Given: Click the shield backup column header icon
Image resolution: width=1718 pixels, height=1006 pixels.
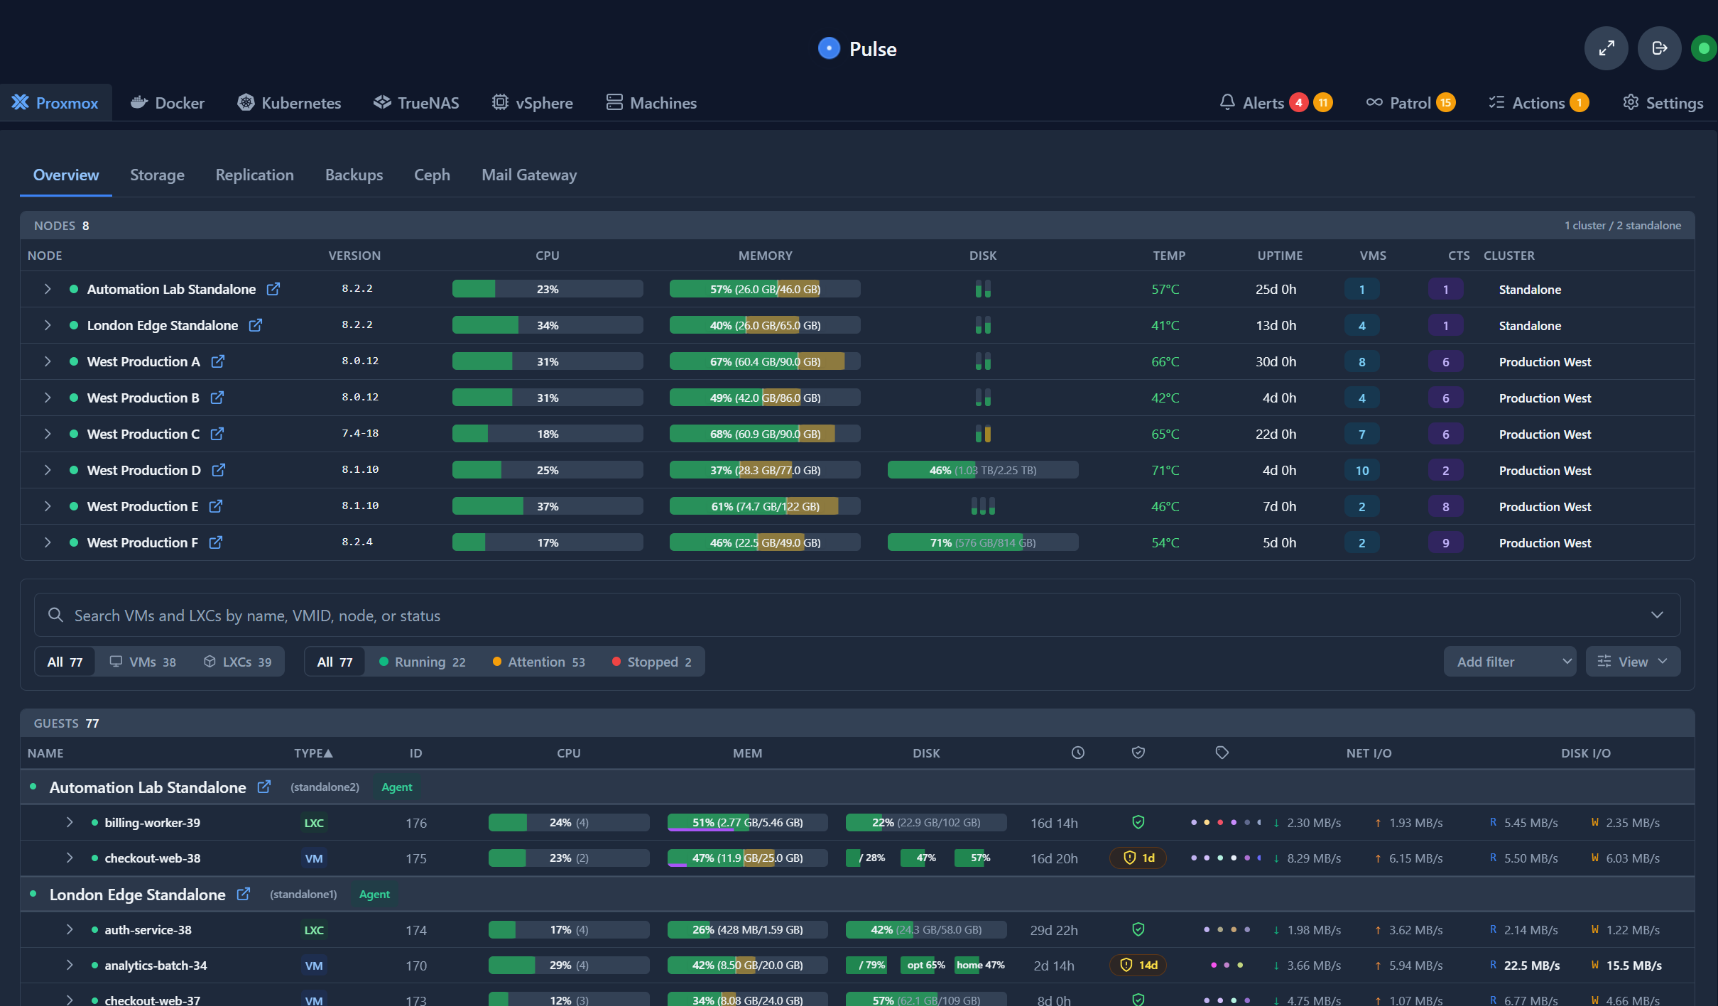Looking at the screenshot, I should point(1138,753).
